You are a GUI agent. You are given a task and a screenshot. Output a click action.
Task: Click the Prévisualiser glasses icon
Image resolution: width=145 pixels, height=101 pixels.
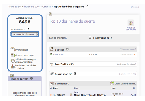click(x=13, y=49)
